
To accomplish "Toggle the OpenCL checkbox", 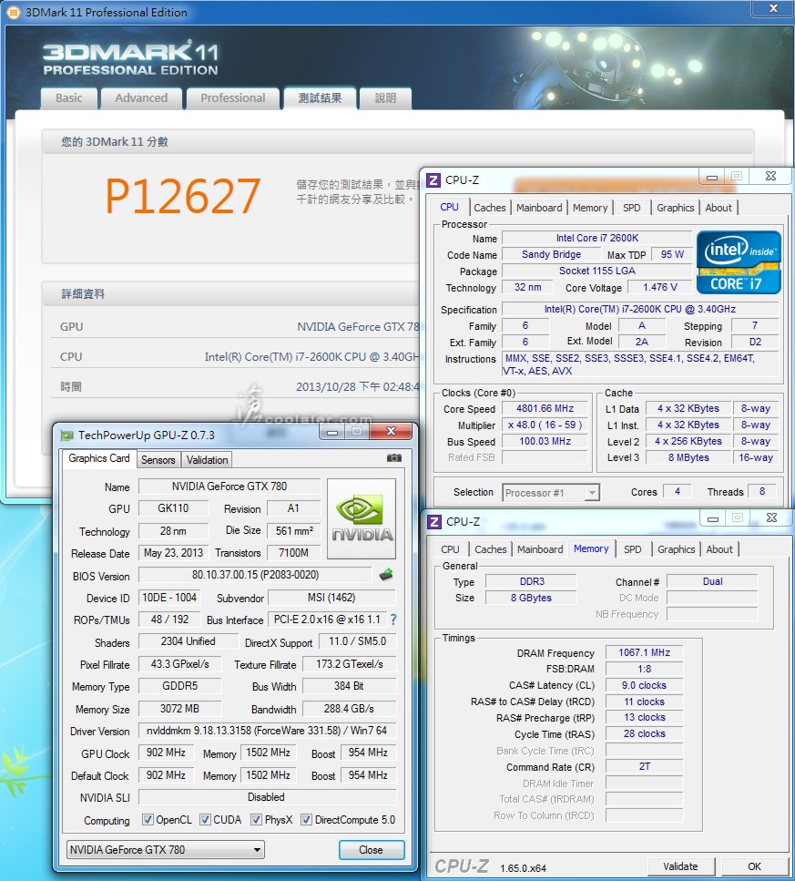I will tap(148, 820).
